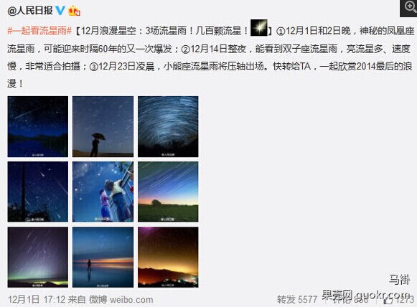Screen dimensions: 417x307
Task: Open the weibo.com source link
Action: pos(131,300)
